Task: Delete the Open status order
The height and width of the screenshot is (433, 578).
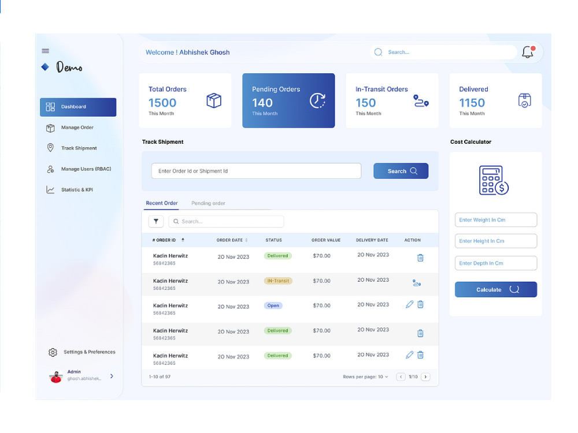Action: point(420,304)
